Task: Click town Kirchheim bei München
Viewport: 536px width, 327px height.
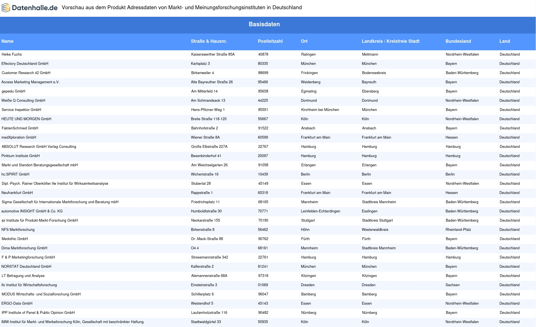Action: [x=320, y=110]
